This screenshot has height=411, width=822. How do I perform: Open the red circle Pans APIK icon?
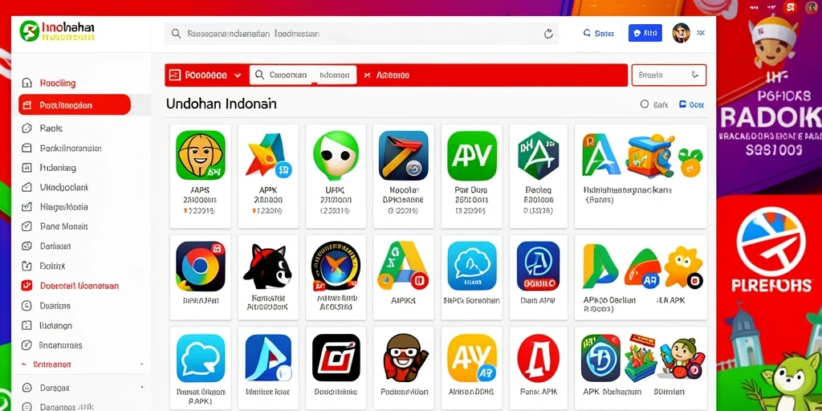point(538,357)
